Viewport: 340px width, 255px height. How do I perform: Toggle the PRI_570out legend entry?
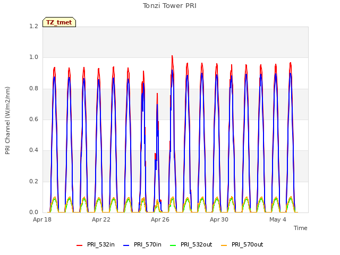pos(242,245)
